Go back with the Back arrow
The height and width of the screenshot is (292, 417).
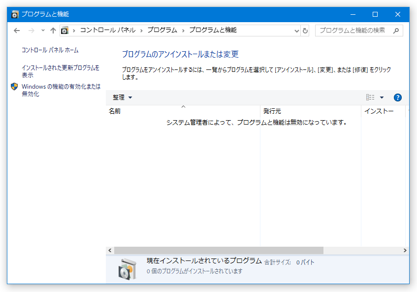click(17, 31)
